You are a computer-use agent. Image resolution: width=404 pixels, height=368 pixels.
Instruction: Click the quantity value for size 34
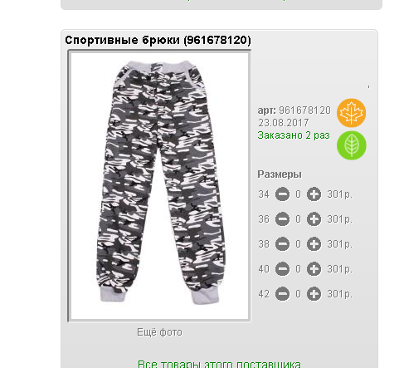298,194
